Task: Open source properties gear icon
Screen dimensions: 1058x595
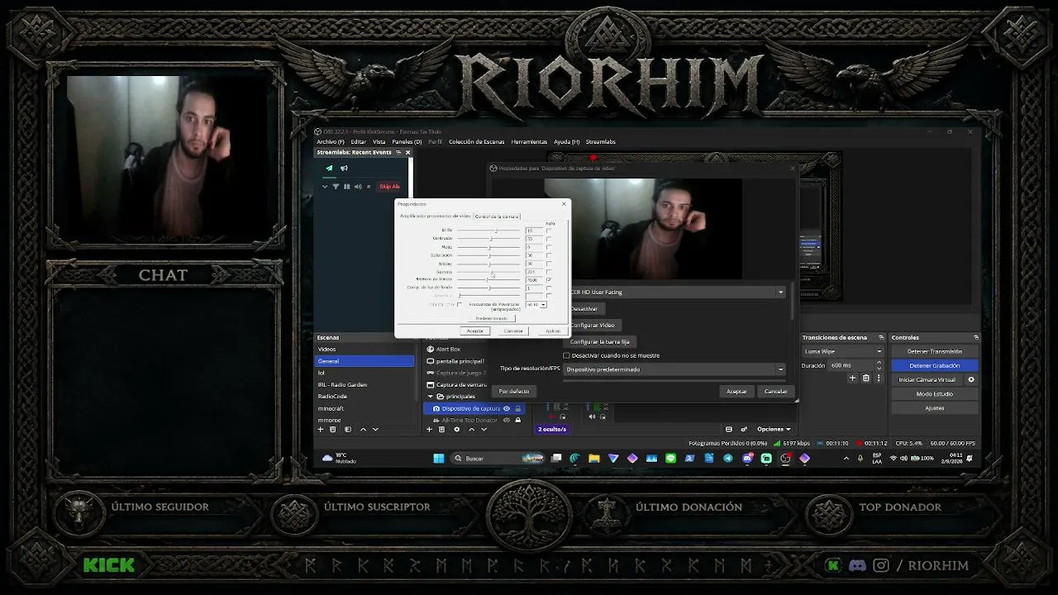Action: tap(456, 429)
